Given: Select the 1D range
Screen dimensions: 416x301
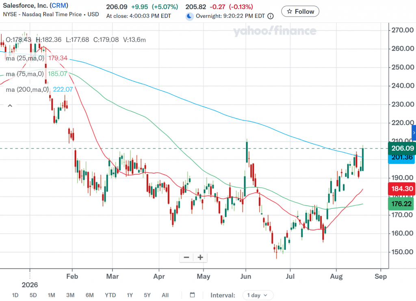Looking at the screenshot, I should 15,295.
